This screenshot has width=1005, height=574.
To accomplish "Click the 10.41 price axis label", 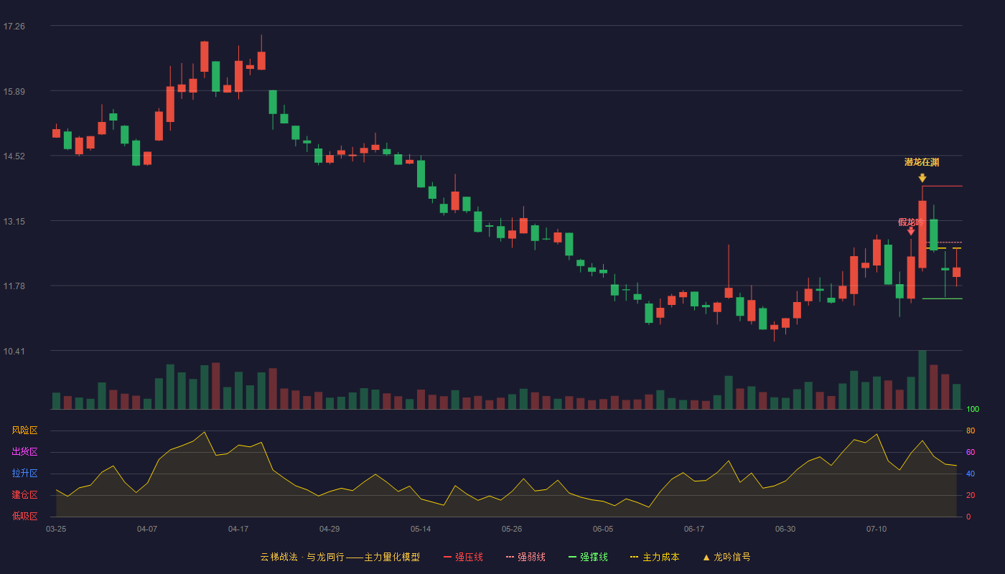I will [x=14, y=352].
